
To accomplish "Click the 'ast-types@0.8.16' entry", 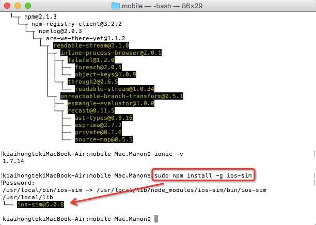I will (x=104, y=118).
